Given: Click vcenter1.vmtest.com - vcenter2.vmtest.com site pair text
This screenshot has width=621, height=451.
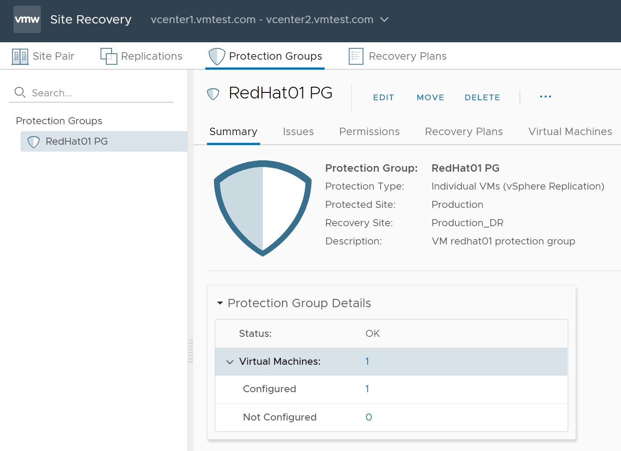Looking at the screenshot, I should pos(262,20).
